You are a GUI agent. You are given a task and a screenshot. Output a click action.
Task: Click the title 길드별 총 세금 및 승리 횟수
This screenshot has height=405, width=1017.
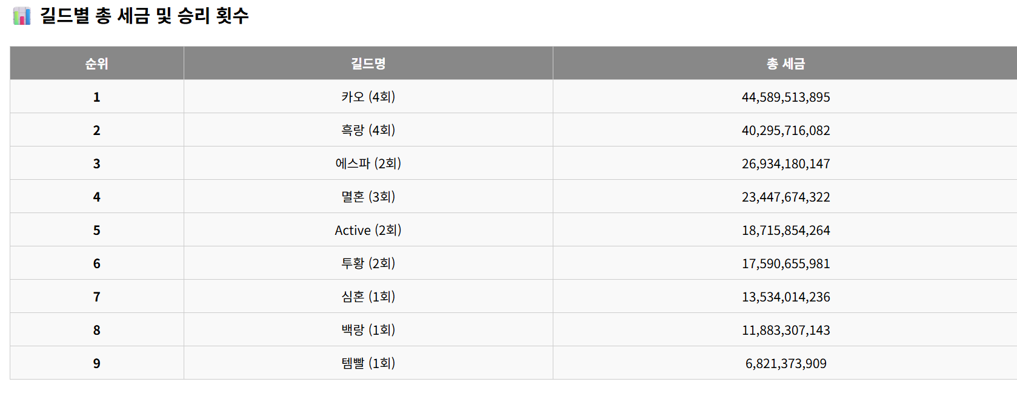click(x=144, y=16)
